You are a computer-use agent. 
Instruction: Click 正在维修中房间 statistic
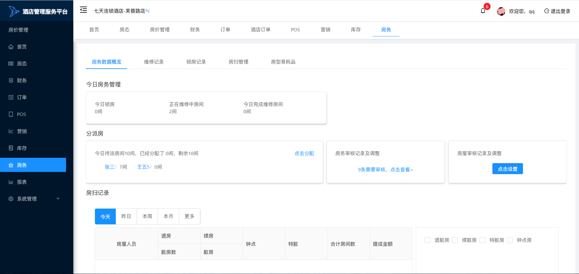coord(186,108)
